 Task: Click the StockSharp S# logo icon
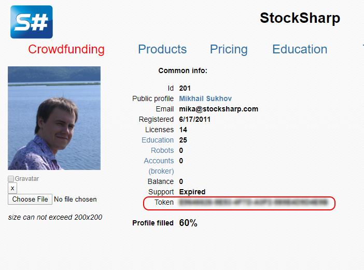point(31,22)
